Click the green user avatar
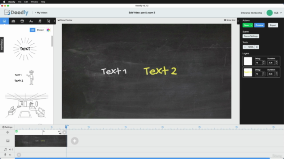 [269, 13]
